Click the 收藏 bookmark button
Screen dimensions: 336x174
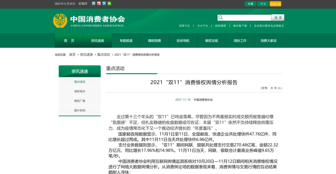250,4
